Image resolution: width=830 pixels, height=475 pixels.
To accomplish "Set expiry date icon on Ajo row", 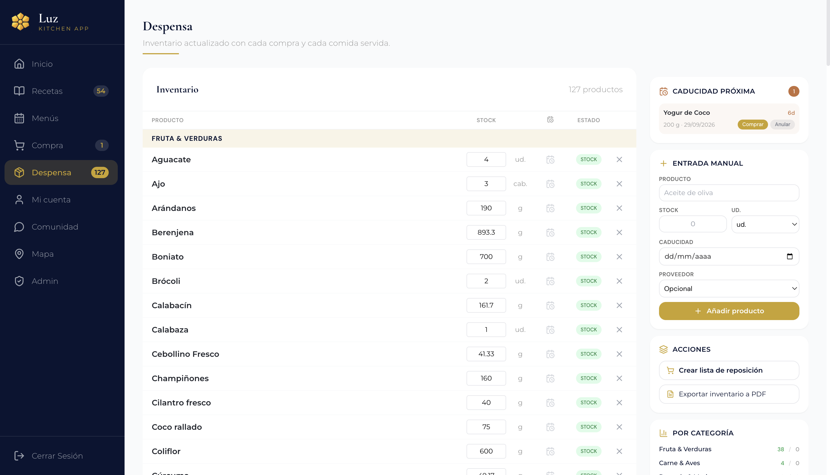I will [550, 184].
